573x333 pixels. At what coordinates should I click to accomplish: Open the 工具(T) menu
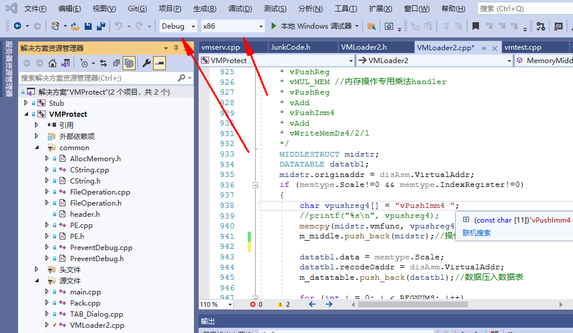pyautogui.click(x=346, y=8)
